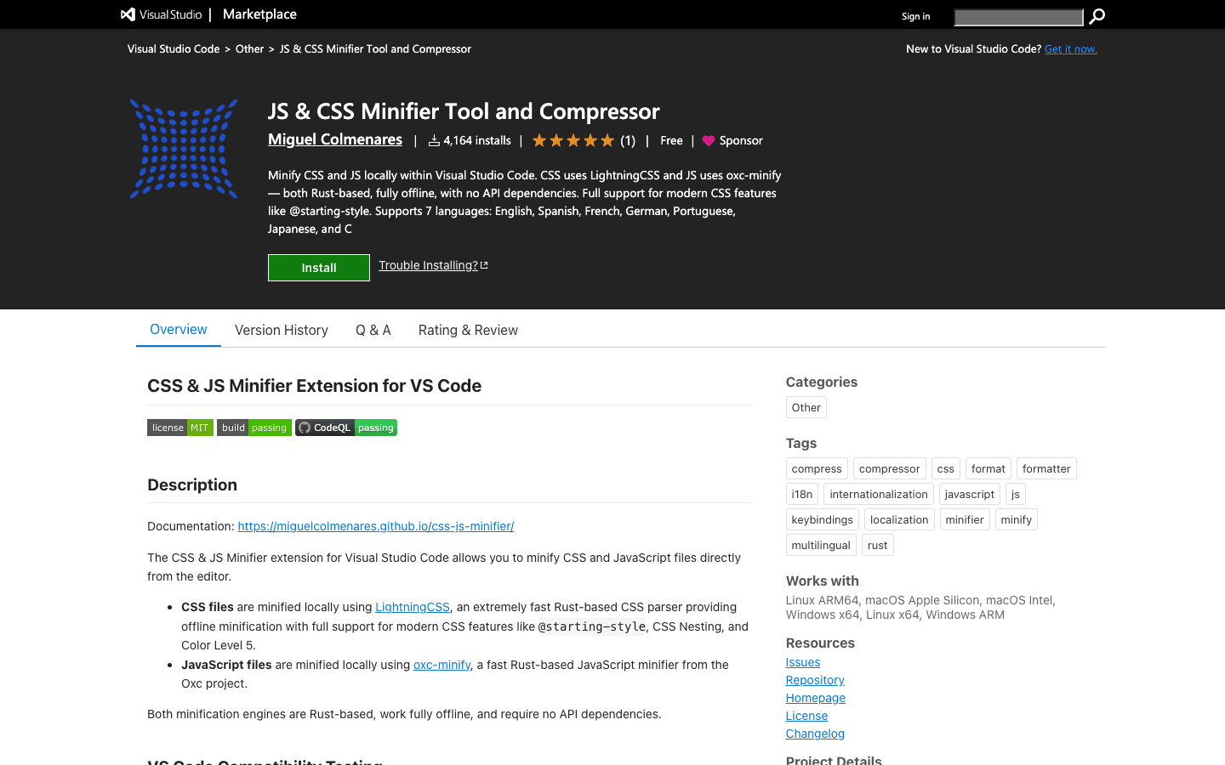Screen dimensions: 1225x765
Task: Click the Get it now link
Action: point(1071,49)
